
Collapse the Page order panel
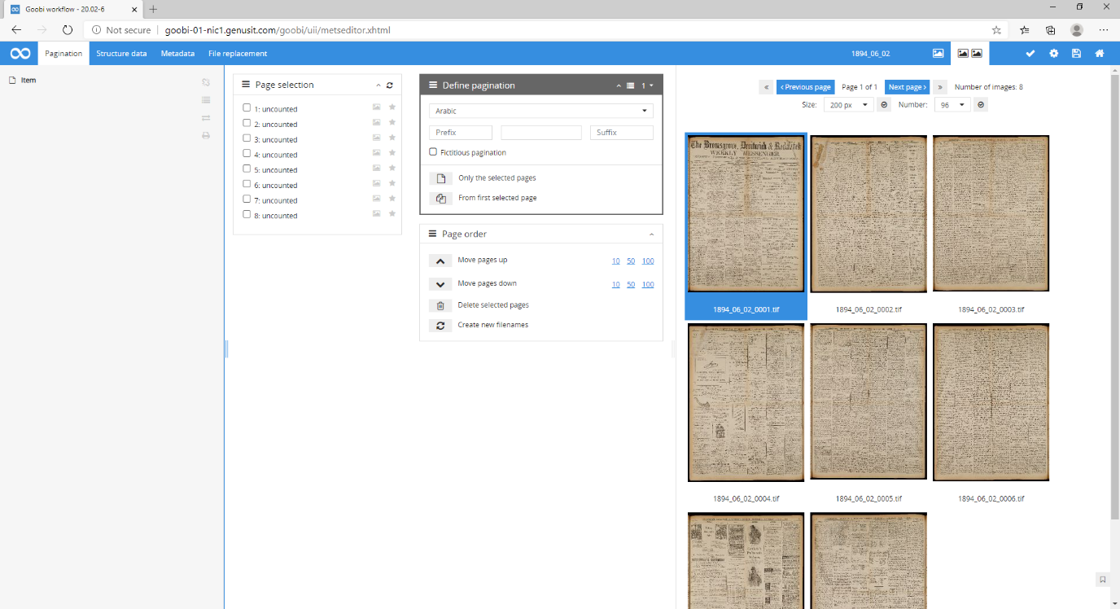[x=651, y=234]
